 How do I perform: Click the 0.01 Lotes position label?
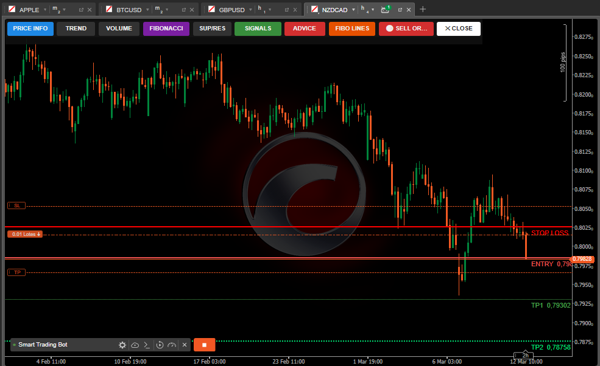25,234
